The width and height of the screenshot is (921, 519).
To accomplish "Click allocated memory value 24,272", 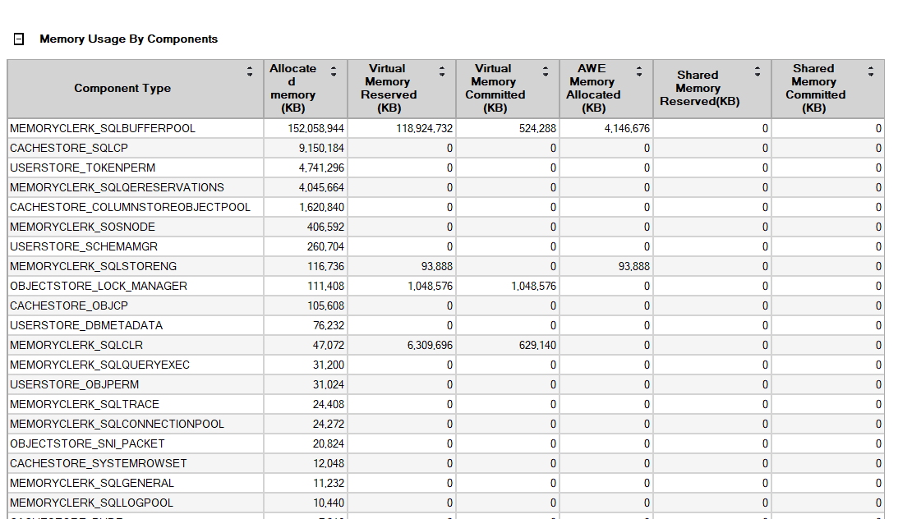I will (329, 424).
